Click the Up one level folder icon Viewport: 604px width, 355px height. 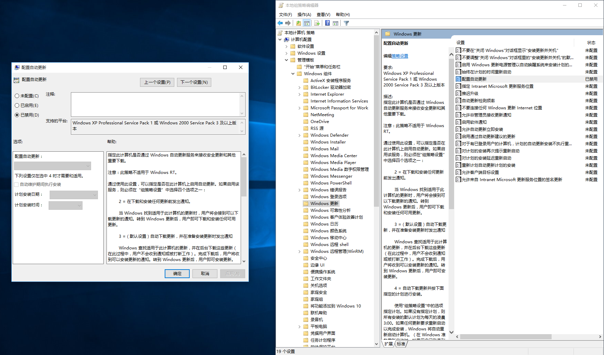(299, 23)
